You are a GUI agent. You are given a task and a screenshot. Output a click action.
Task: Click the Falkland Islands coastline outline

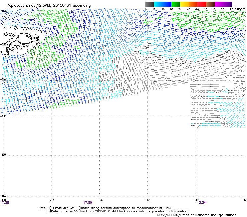click(x=20, y=42)
